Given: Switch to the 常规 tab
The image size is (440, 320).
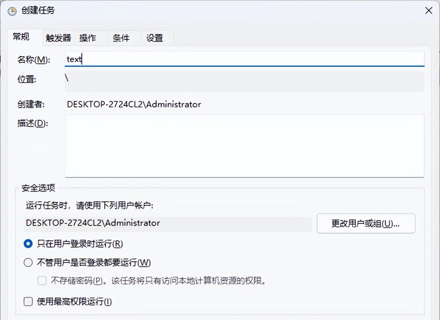Looking at the screenshot, I should pos(22,37).
